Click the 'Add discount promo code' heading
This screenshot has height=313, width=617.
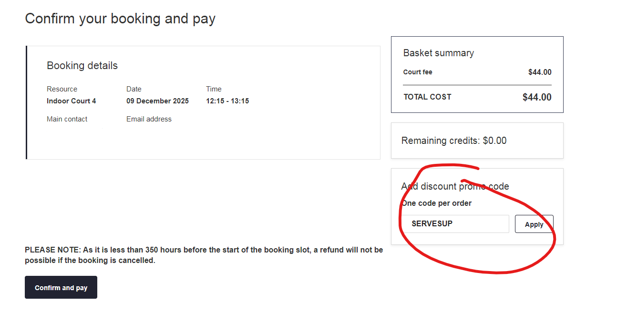[x=455, y=186]
